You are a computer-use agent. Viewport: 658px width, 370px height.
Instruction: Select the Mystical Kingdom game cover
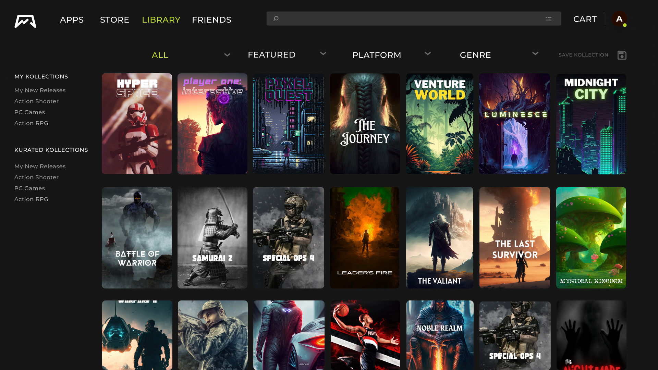[591, 238]
